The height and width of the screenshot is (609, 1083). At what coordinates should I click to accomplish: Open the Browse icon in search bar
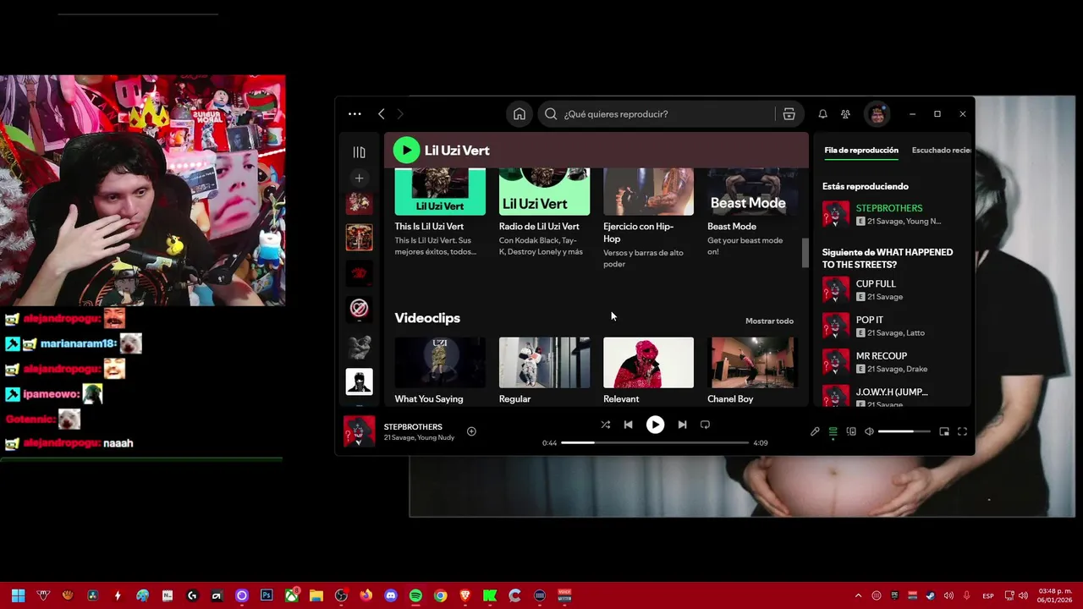pyautogui.click(x=789, y=114)
